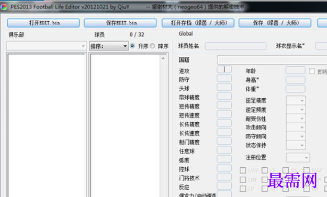Click inside the 俱乐部 club list box
327x197 pixels.
coord(47,125)
